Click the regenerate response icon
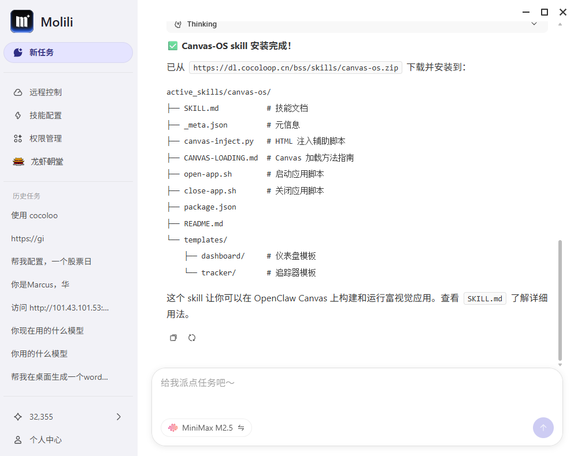The width and height of the screenshot is (574, 456). pos(192,338)
